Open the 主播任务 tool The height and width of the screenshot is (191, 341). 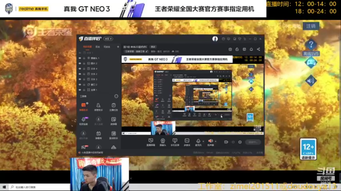pos(113,107)
